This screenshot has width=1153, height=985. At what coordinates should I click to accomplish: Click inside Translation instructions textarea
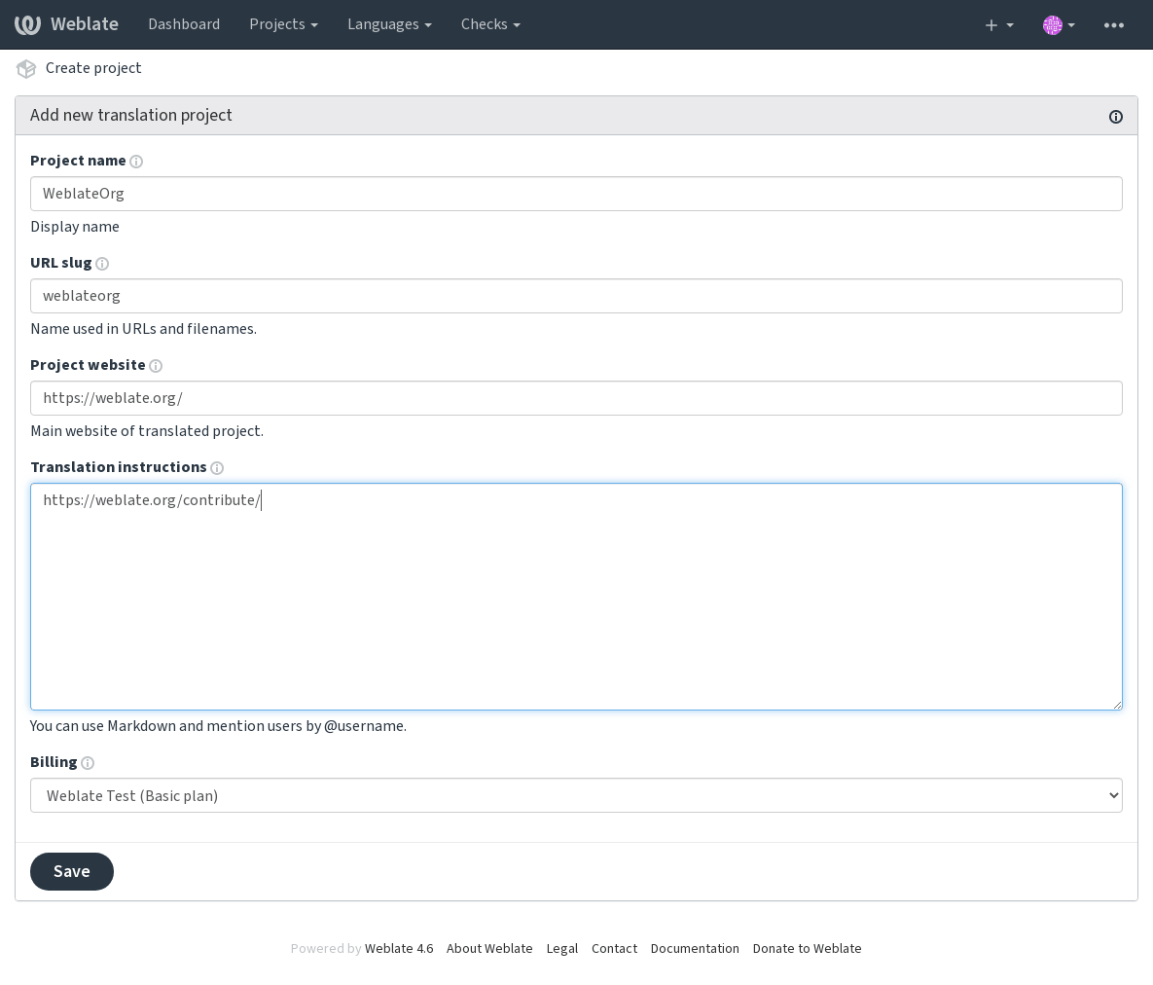tap(576, 597)
